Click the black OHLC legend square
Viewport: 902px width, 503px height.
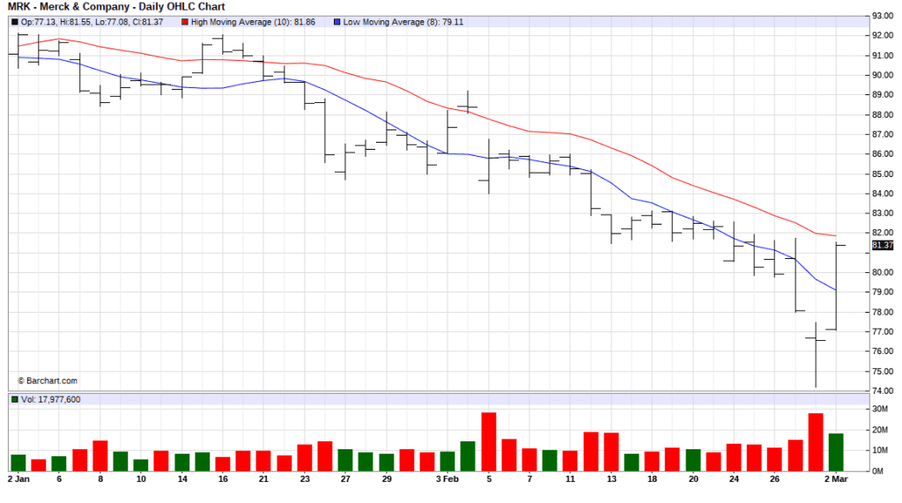(x=14, y=20)
